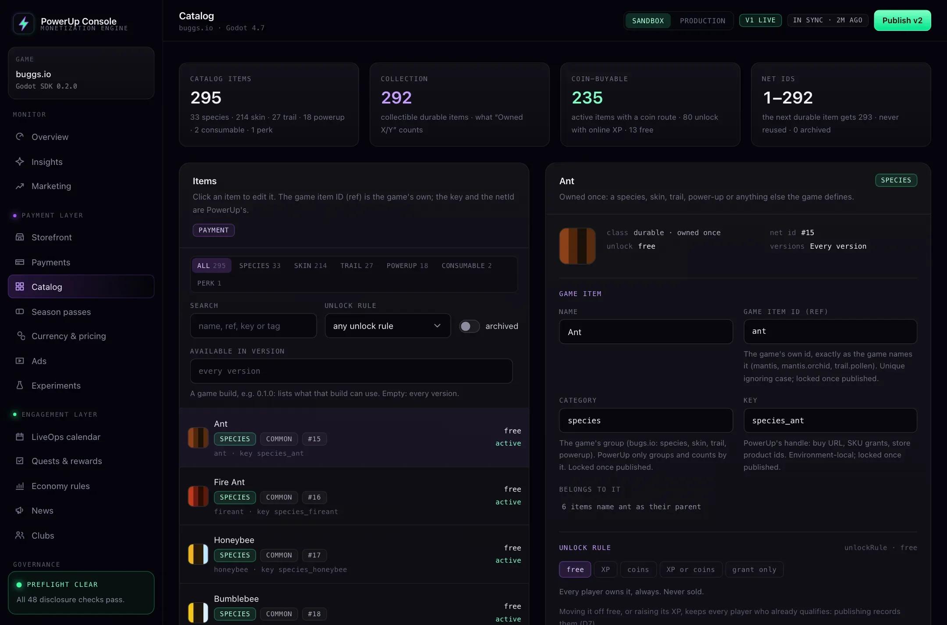Select the free unlock rule option
The width and height of the screenshot is (947, 625).
(x=575, y=569)
